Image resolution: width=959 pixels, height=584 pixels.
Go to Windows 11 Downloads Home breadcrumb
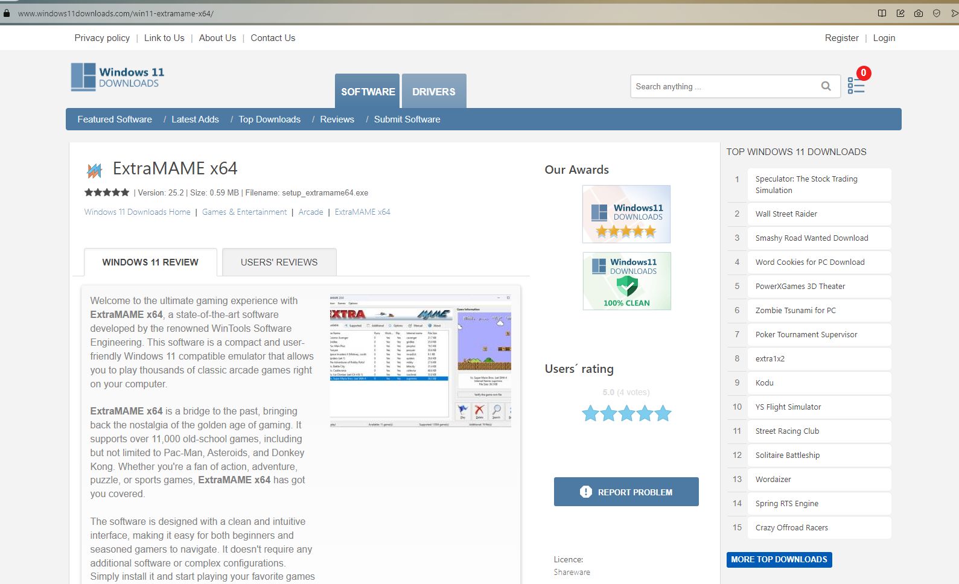(137, 212)
